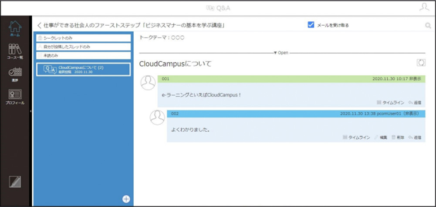Viewport: 436px width, 207px height.
Task: Open the progress calendar icon
Action: [15, 74]
